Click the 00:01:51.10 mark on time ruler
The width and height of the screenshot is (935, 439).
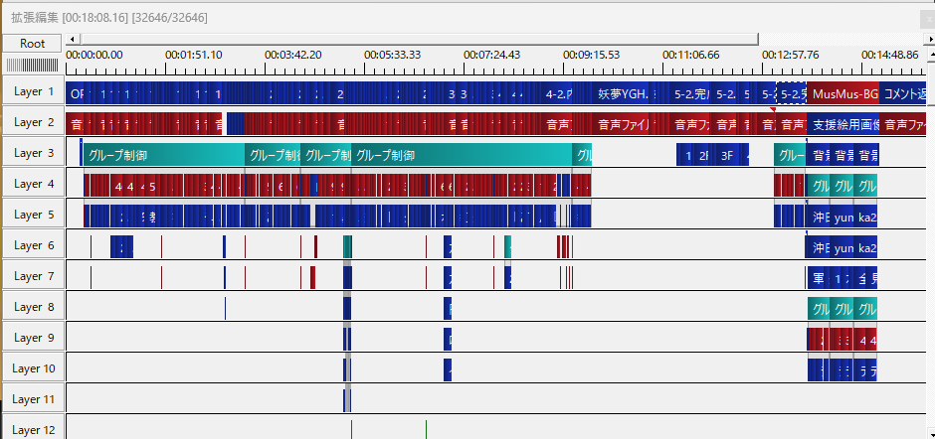(x=194, y=55)
